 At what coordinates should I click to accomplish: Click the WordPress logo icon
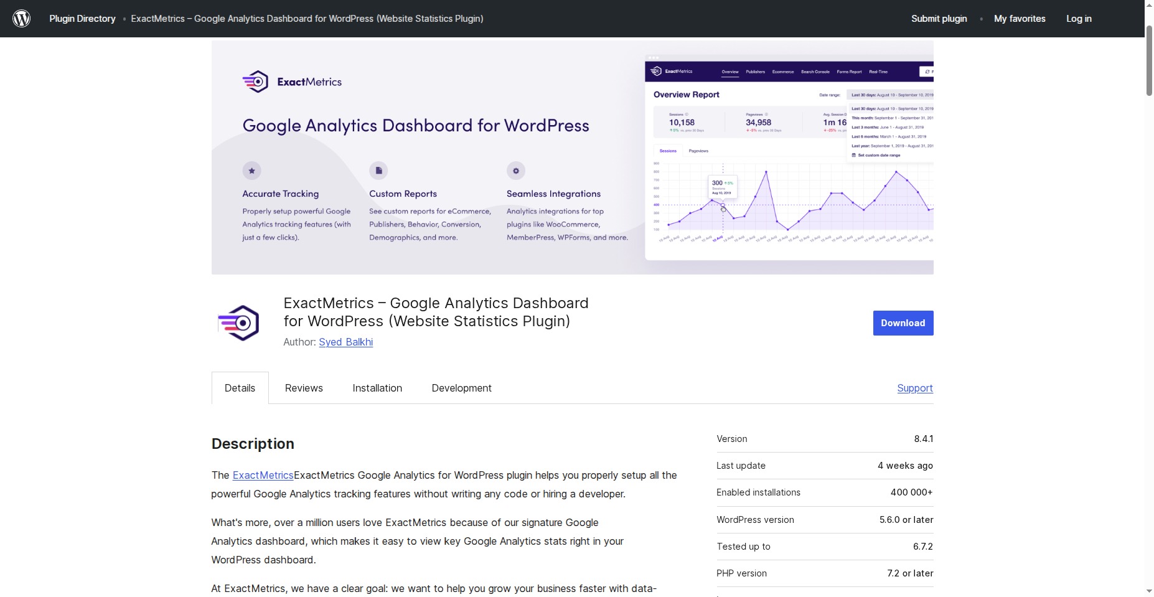click(22, 19)
